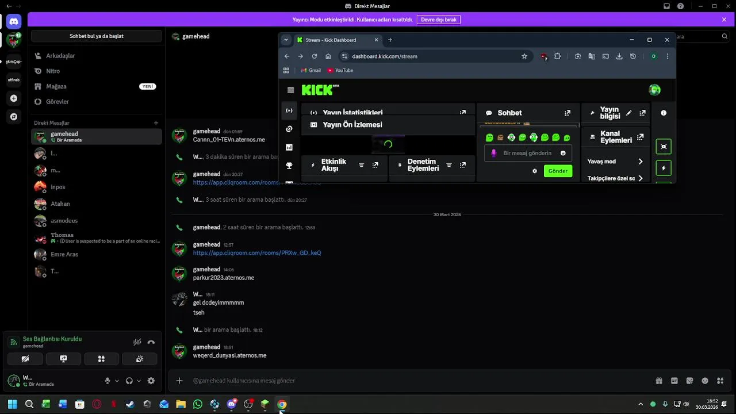Open Discord emoji picker
The image size is (736, 414).
(x=705, y=381)
